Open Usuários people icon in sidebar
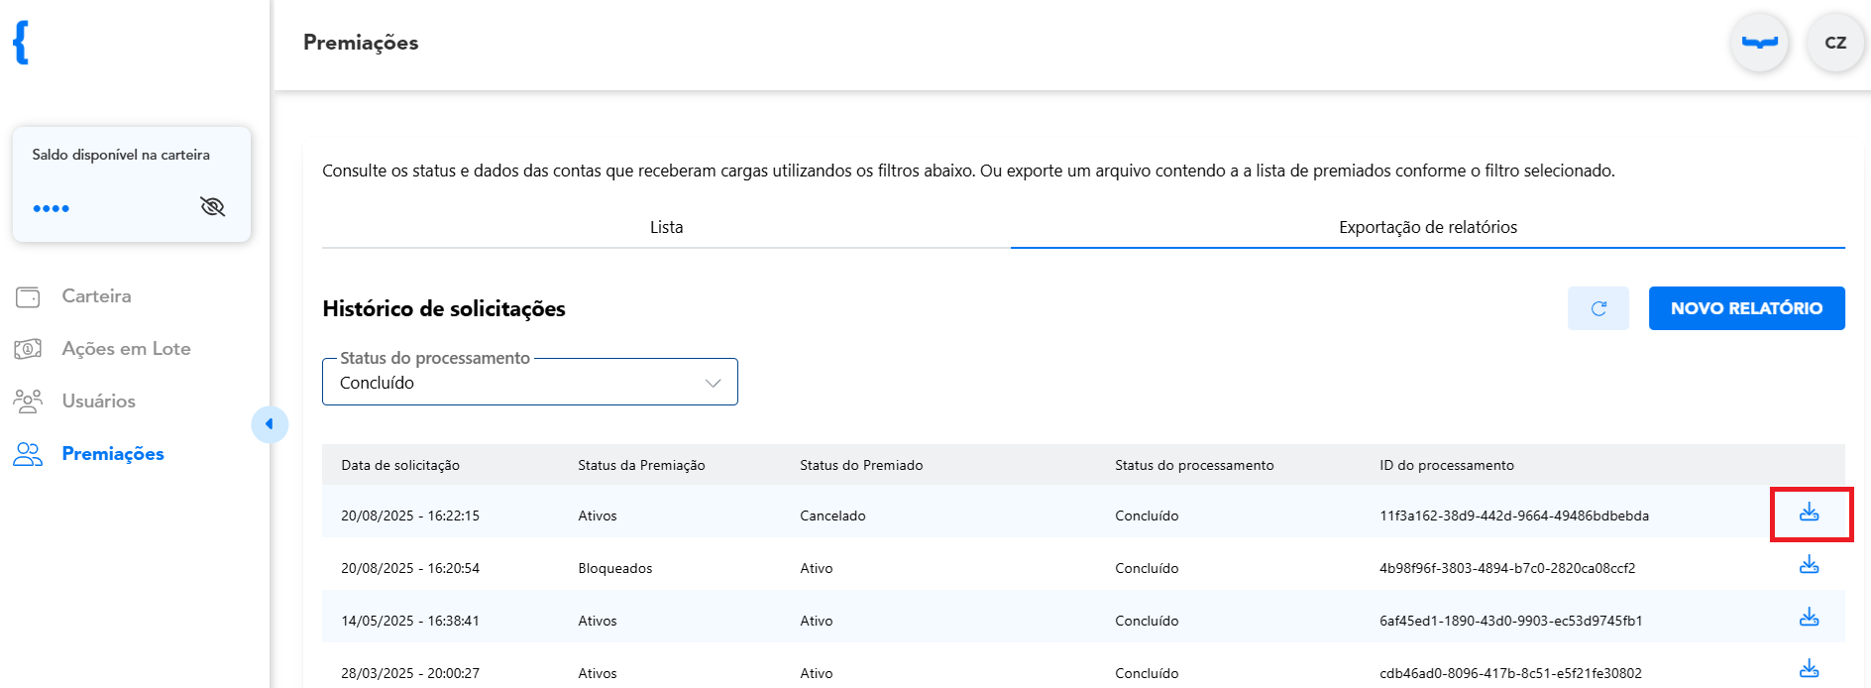Viewport: 1871px width, 688px height. (x=28, y=401)
